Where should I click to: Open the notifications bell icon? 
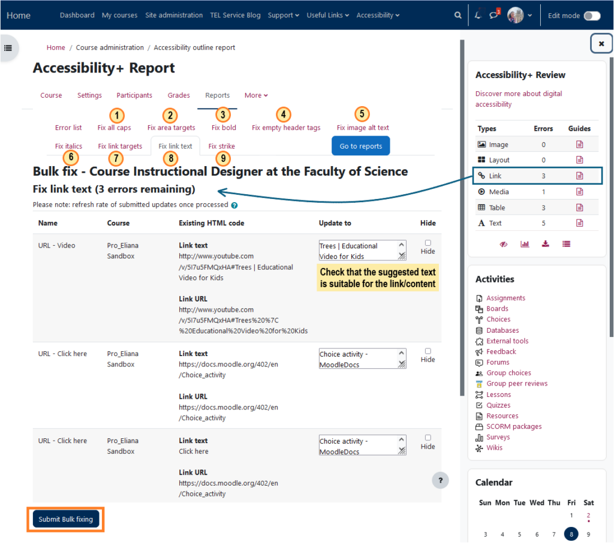478,16
